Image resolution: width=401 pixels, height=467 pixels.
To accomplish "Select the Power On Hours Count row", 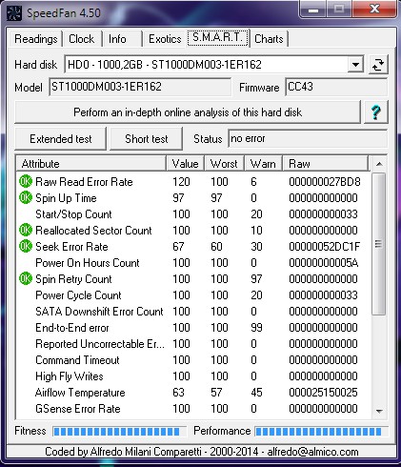I will click(193, 263).
